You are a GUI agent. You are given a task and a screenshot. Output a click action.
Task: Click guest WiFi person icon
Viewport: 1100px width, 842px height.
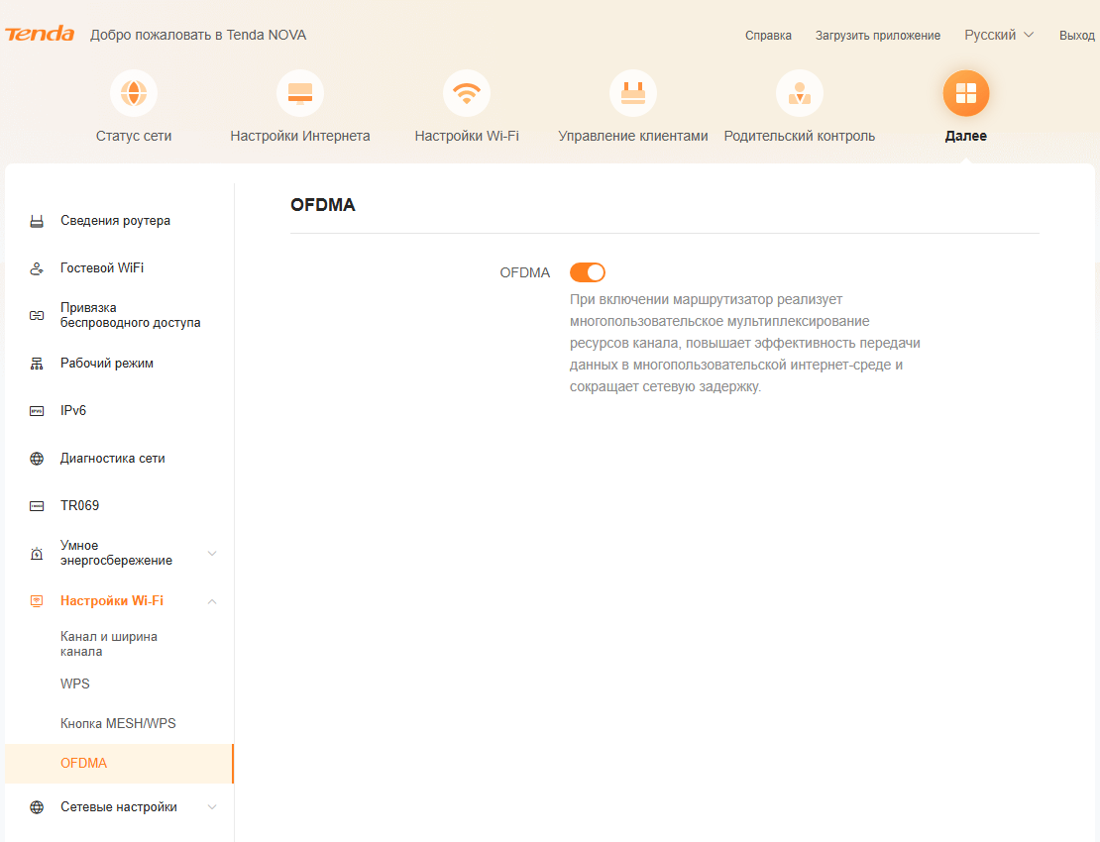pos(37,268)
